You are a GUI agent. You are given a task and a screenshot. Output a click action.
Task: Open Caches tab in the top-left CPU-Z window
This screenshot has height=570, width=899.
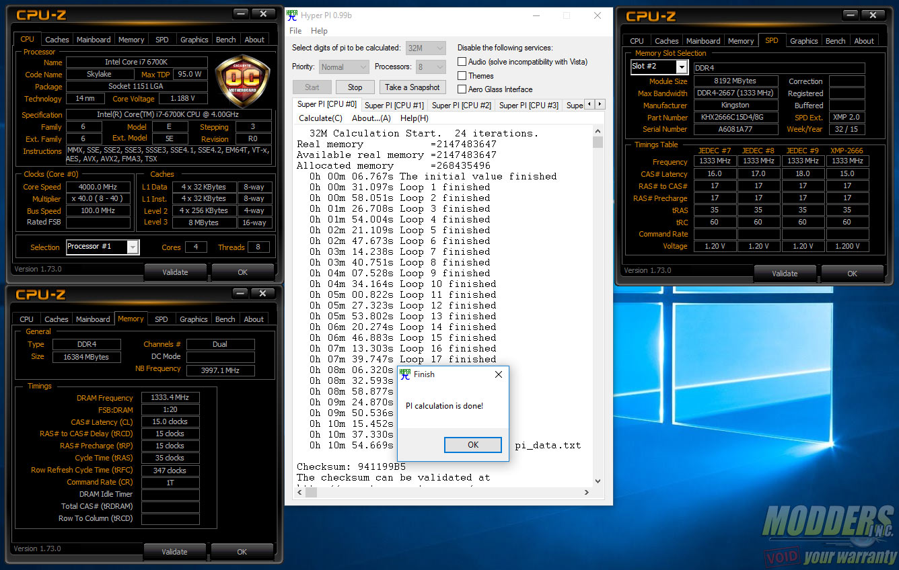[x=57, y=40]
